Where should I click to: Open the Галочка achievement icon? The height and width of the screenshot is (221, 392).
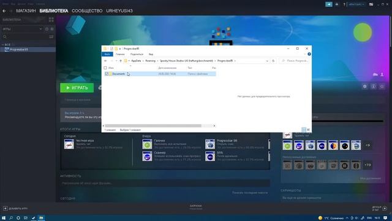[147, 144]
